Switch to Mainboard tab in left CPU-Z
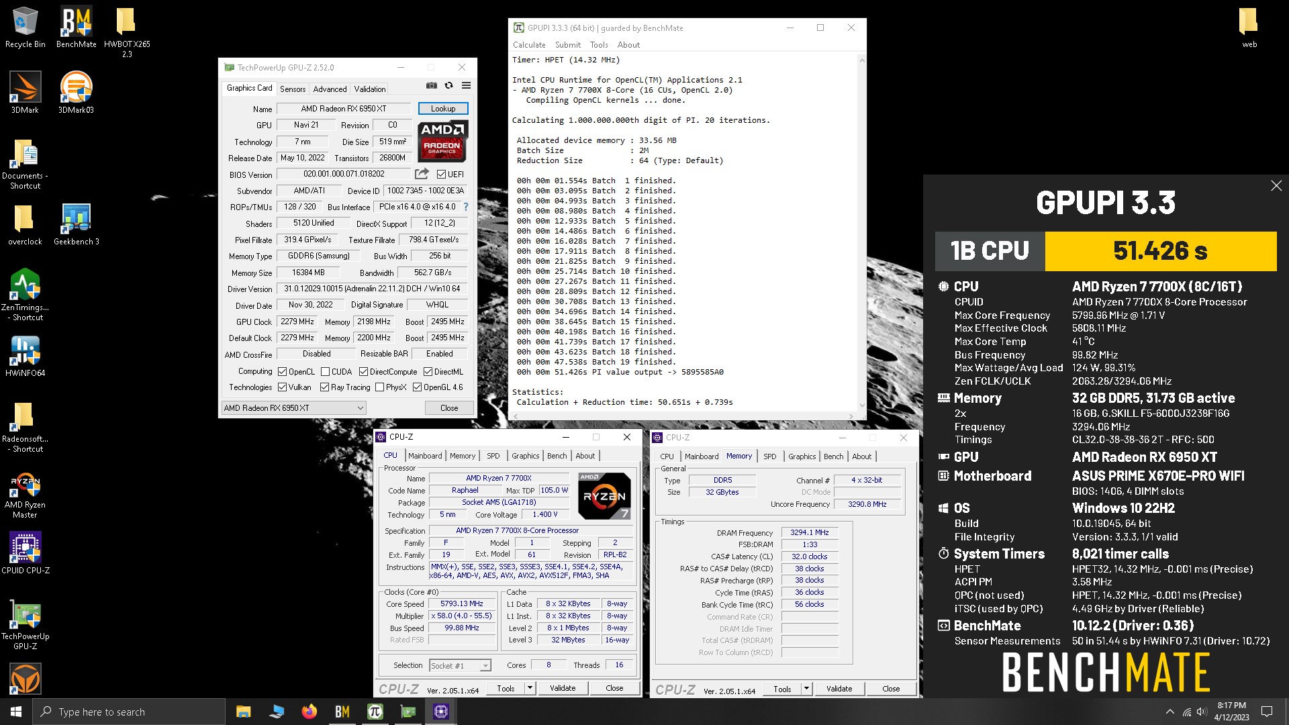 pyautogui.click(x=425, y=456)
